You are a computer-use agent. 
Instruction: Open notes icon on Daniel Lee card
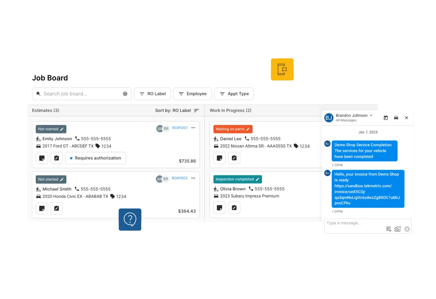coord(220,158)
